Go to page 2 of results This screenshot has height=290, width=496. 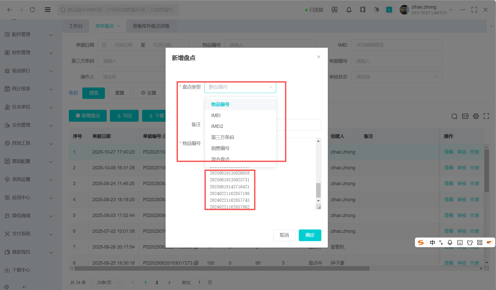[x=157, y=282]
